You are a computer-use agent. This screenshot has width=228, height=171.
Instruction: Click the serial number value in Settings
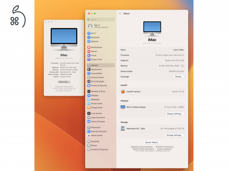[176, 71]
